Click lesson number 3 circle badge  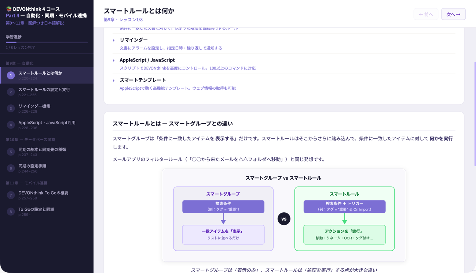pyautogui.click(x=11, y=108)
